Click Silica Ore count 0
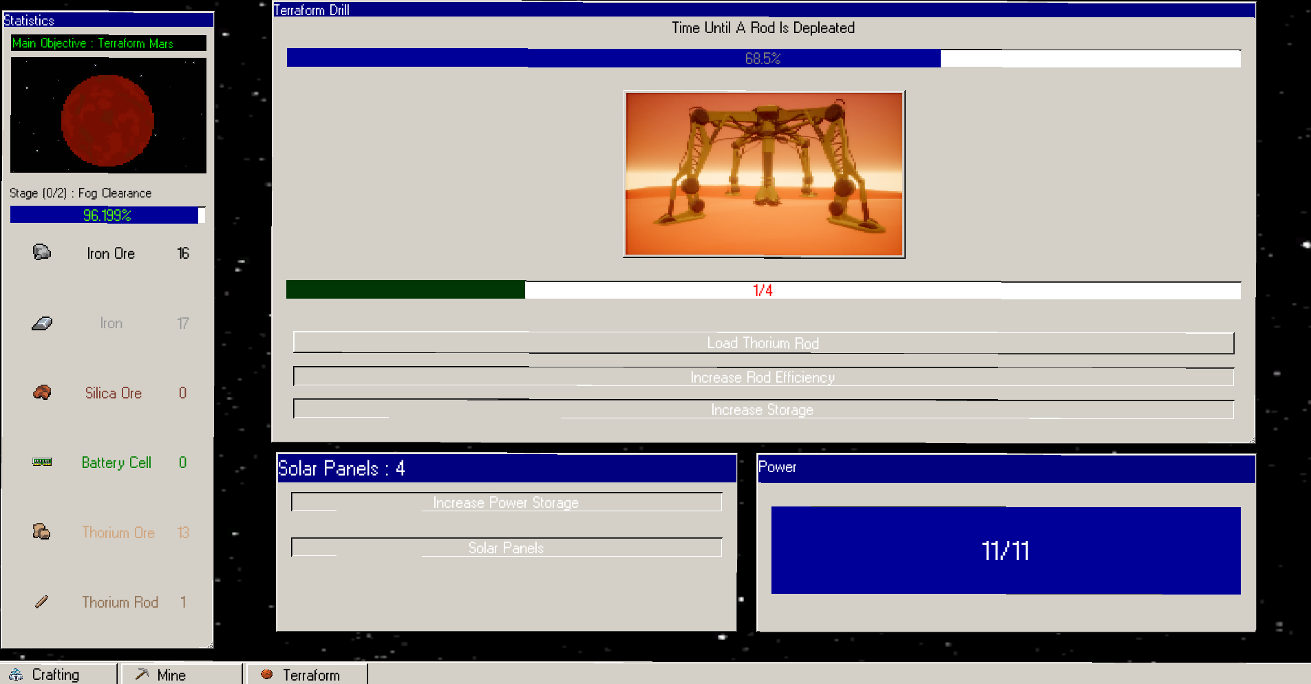1311x684 pixels. tap(183, 393)
